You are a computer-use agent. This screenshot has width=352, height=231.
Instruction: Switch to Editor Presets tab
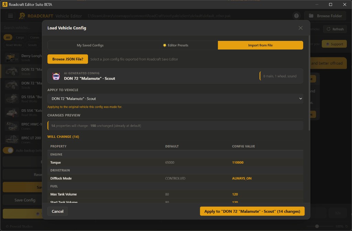click(175, 45)
